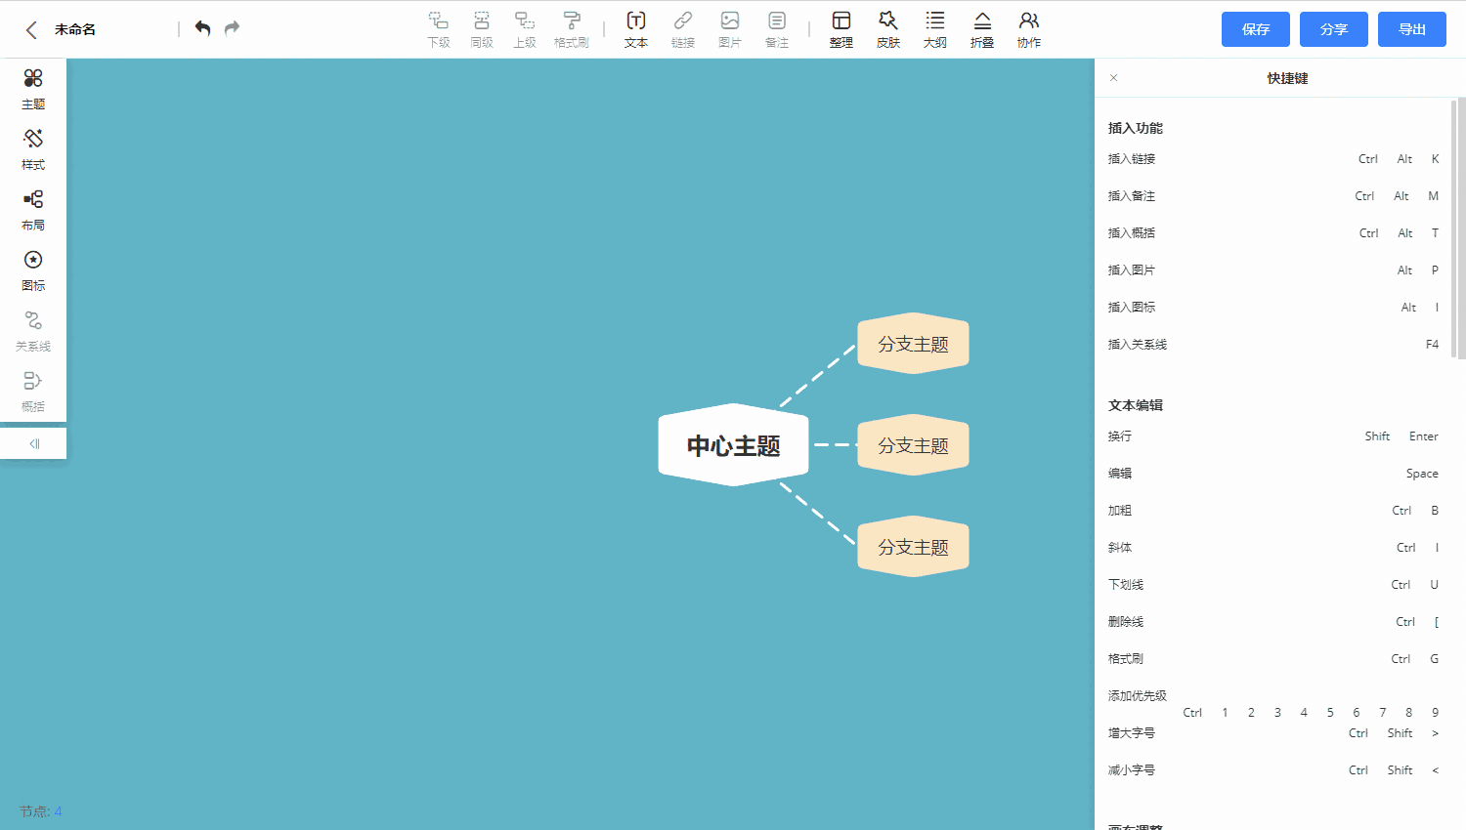The width and height of the screenshot is (1466, 830).
Task: Open the 样式 style panel
Action: point(32,151)
